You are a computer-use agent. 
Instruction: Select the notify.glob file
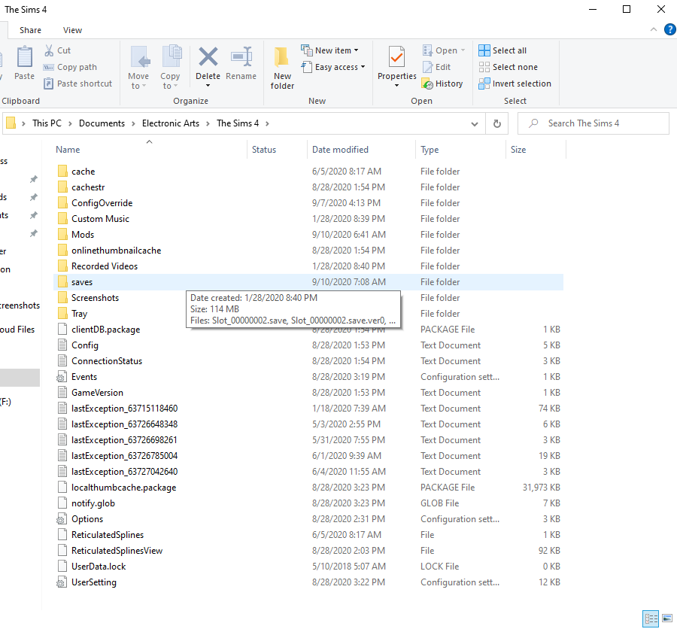click(x=93, y=503)
